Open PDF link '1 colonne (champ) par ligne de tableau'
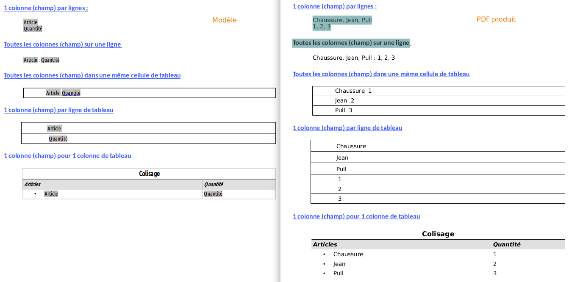The height and width of the screenshot is (282, 569). click(x=347, y=128)
